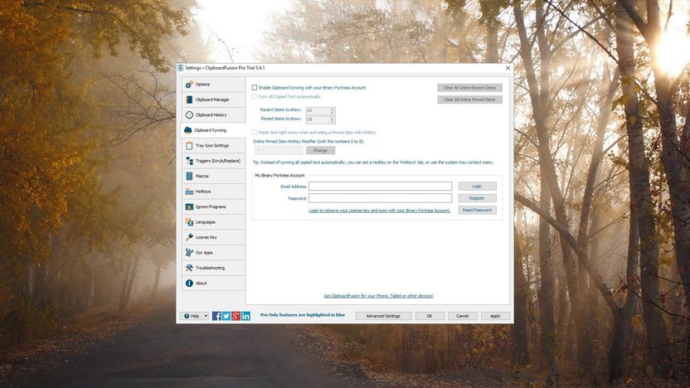Click the Cancel button
This screenshot has width=690, height=388.
(462, 316)
